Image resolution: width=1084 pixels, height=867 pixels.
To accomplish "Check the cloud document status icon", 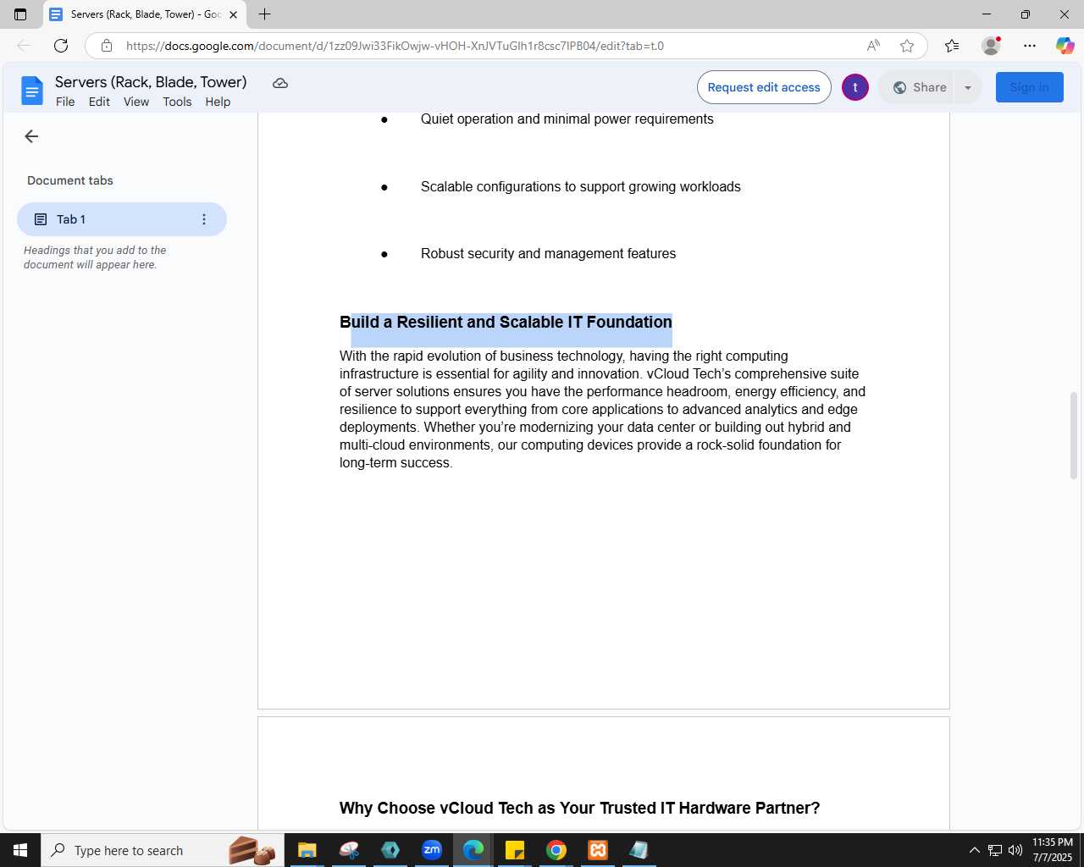I will pyautogui.click(x=280, y=83).
